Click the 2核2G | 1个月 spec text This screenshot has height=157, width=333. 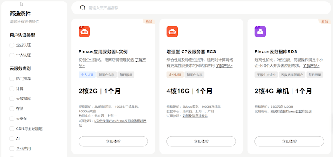coord(99,91)
